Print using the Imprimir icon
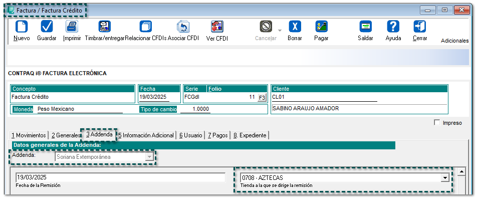Screen dimensions: 477x212 point(72,27)
